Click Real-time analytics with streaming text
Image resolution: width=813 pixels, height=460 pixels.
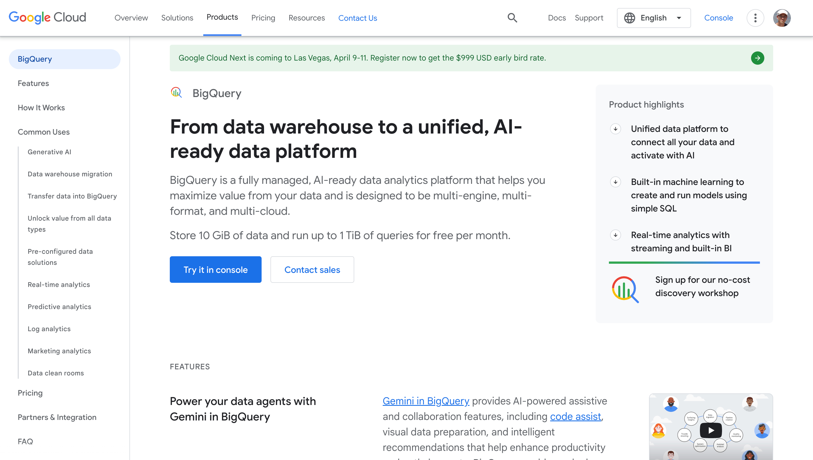pos(681,242)
